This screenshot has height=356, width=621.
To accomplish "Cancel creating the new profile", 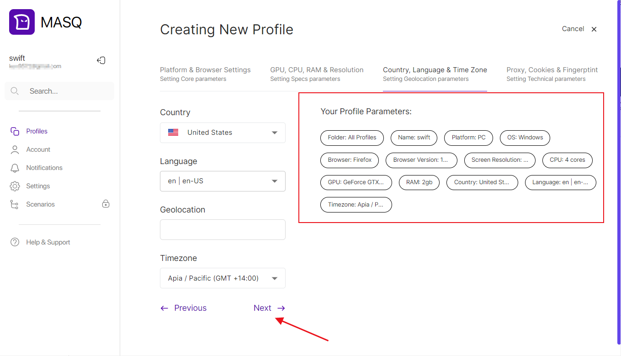I will 579,29.
